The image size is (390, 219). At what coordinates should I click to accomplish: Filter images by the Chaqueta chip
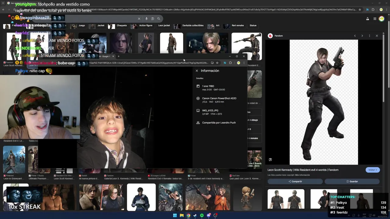(x=118, y=26)
